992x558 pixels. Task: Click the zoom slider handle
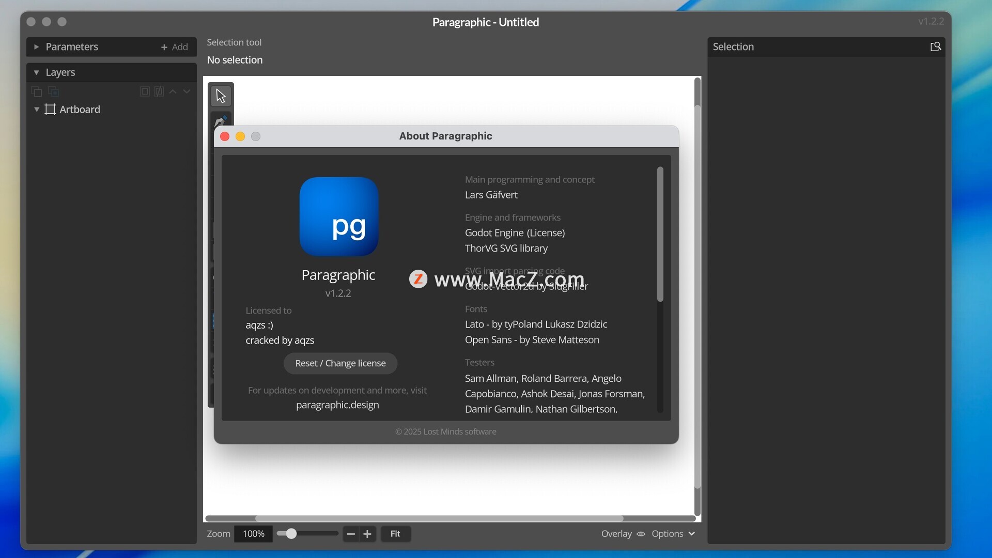click(291, 534)
